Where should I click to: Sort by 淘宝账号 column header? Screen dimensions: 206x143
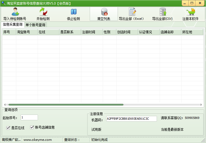27,32
